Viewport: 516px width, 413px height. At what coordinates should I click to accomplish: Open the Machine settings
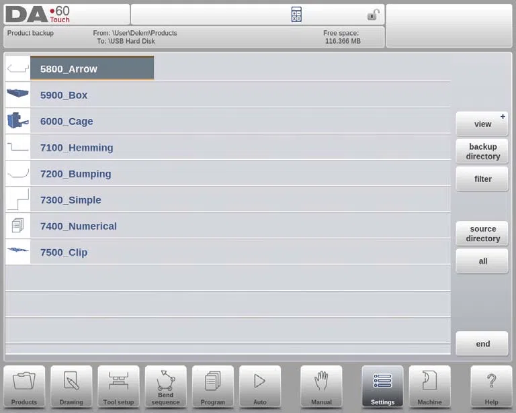pos(429,387)
